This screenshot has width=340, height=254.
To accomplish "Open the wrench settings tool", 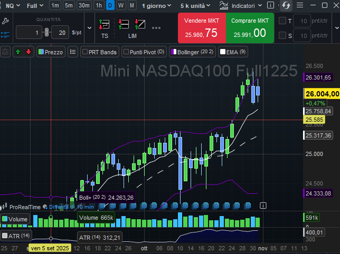I will coord(5,21).
